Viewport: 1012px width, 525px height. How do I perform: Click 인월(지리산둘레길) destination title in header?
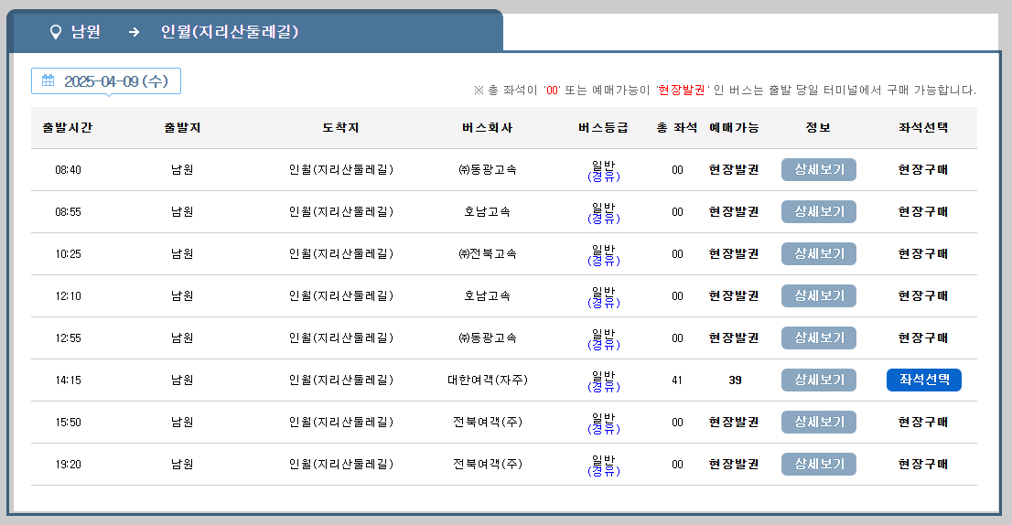pos(230,32)
